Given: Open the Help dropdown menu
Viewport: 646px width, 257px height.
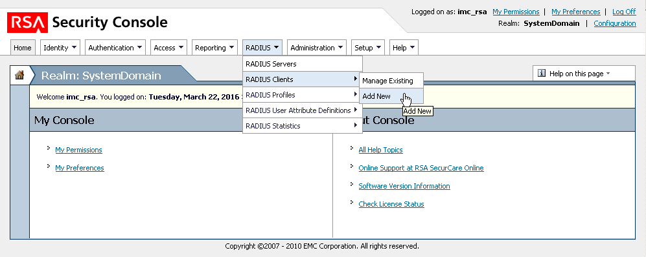Looking at the screenshot, I should [404, 48].
